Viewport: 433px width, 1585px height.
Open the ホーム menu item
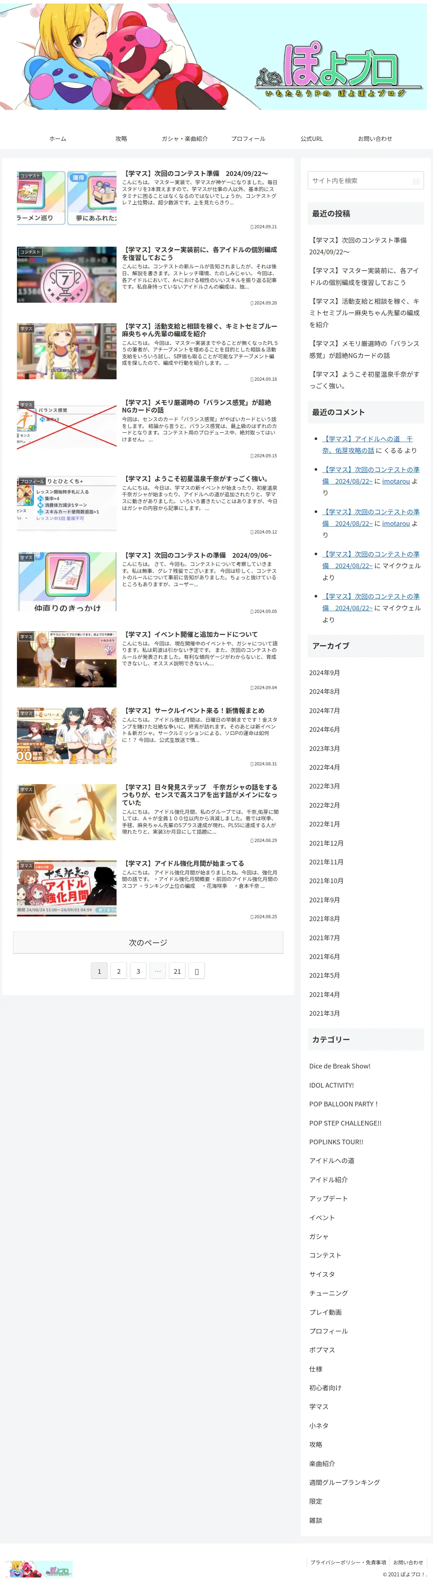pyautogui.click(x=58, y=138)
